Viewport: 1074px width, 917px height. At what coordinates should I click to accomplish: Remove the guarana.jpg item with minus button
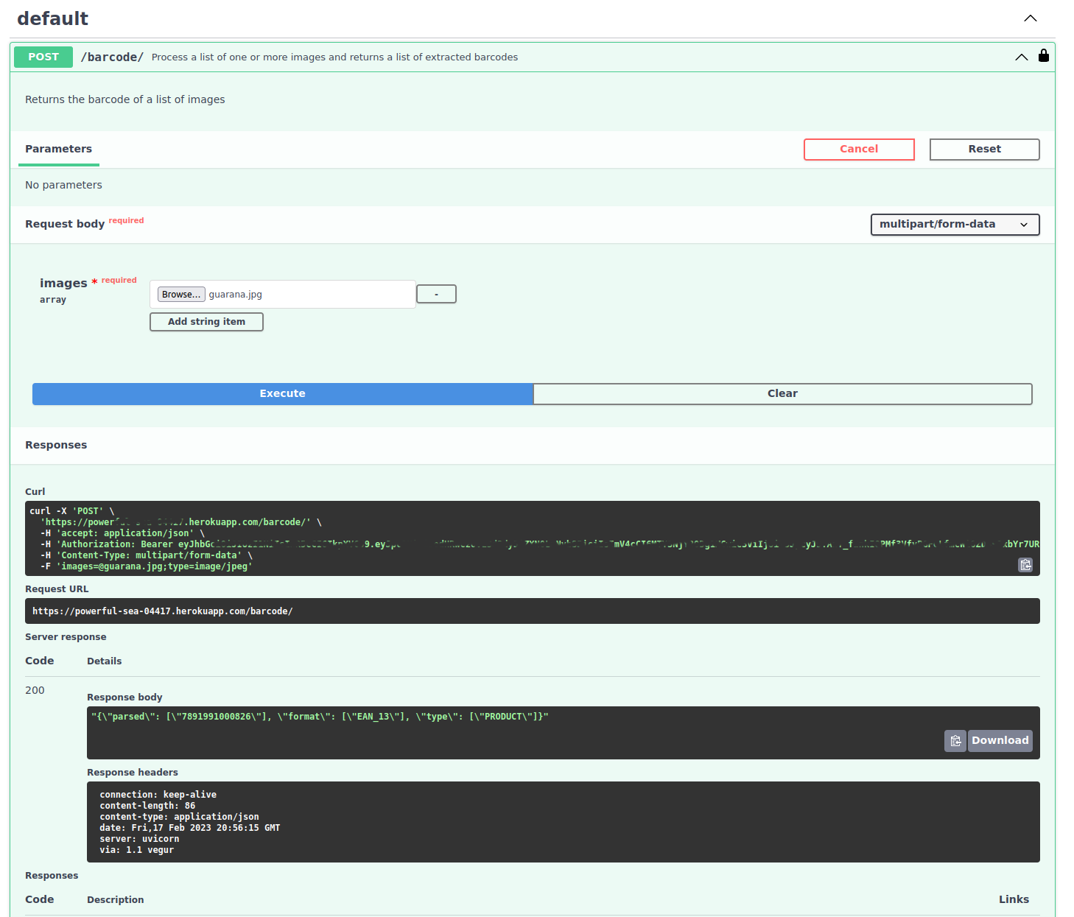(x=436, y=295)
